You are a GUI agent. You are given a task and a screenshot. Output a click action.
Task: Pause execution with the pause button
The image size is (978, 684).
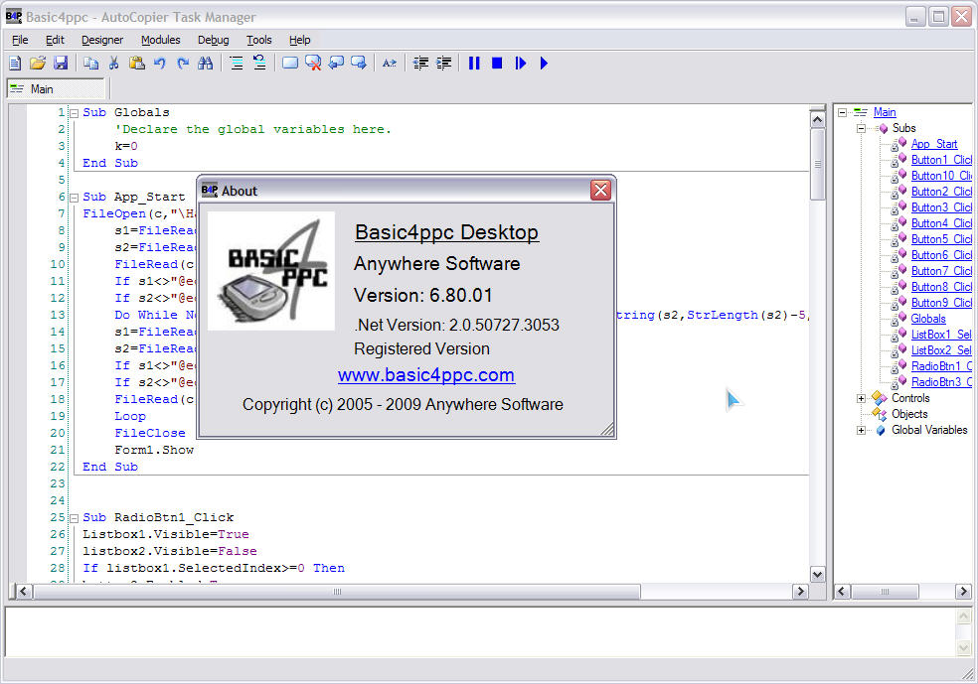coord(474,63)
